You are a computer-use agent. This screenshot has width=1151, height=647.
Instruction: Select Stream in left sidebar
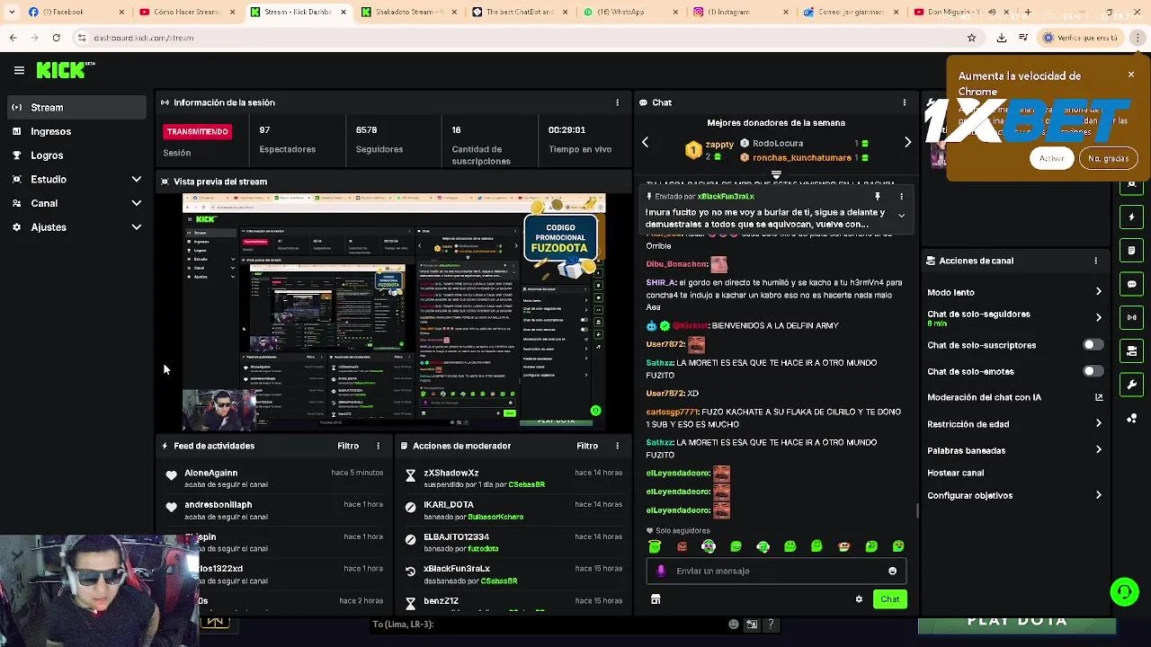pyautogui.click(x=76, y=108)
